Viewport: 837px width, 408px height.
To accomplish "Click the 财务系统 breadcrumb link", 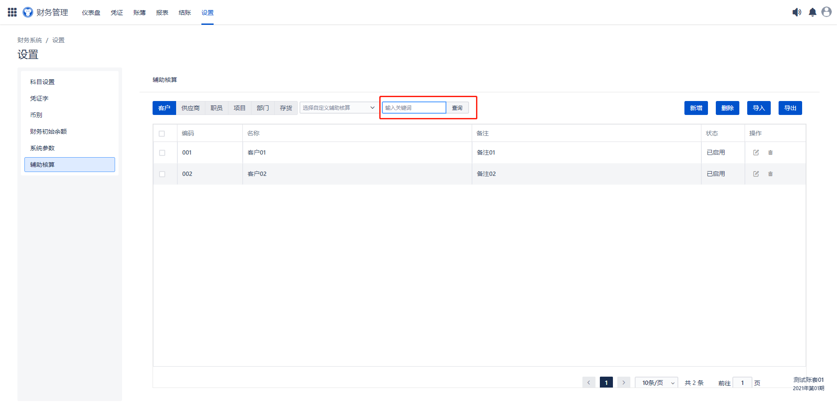I will [x=30, y=40].
